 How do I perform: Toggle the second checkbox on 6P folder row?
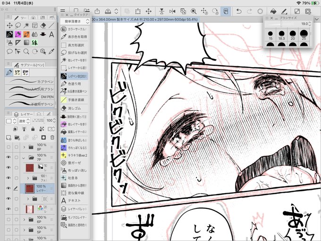[17, 219]
